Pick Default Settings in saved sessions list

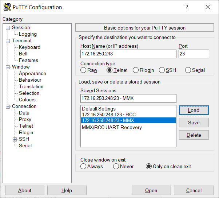[x=99, y=109]
